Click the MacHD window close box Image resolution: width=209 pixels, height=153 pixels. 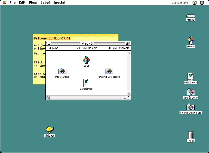(49, 43)
